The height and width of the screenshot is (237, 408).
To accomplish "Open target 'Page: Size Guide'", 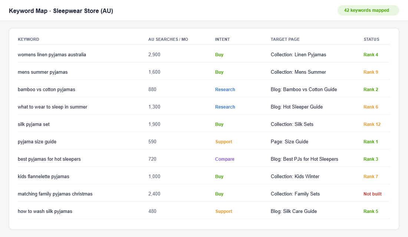I will pyautogui.click(x=289, y=141).
